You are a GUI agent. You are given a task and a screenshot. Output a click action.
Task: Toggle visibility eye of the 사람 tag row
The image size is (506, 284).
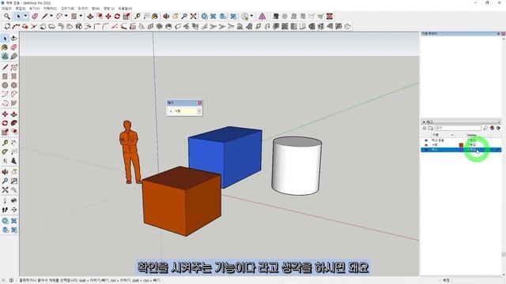click(x=426, y=145)
